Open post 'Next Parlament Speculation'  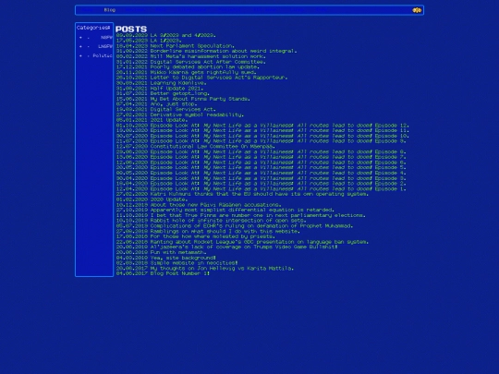click(192, 46)
